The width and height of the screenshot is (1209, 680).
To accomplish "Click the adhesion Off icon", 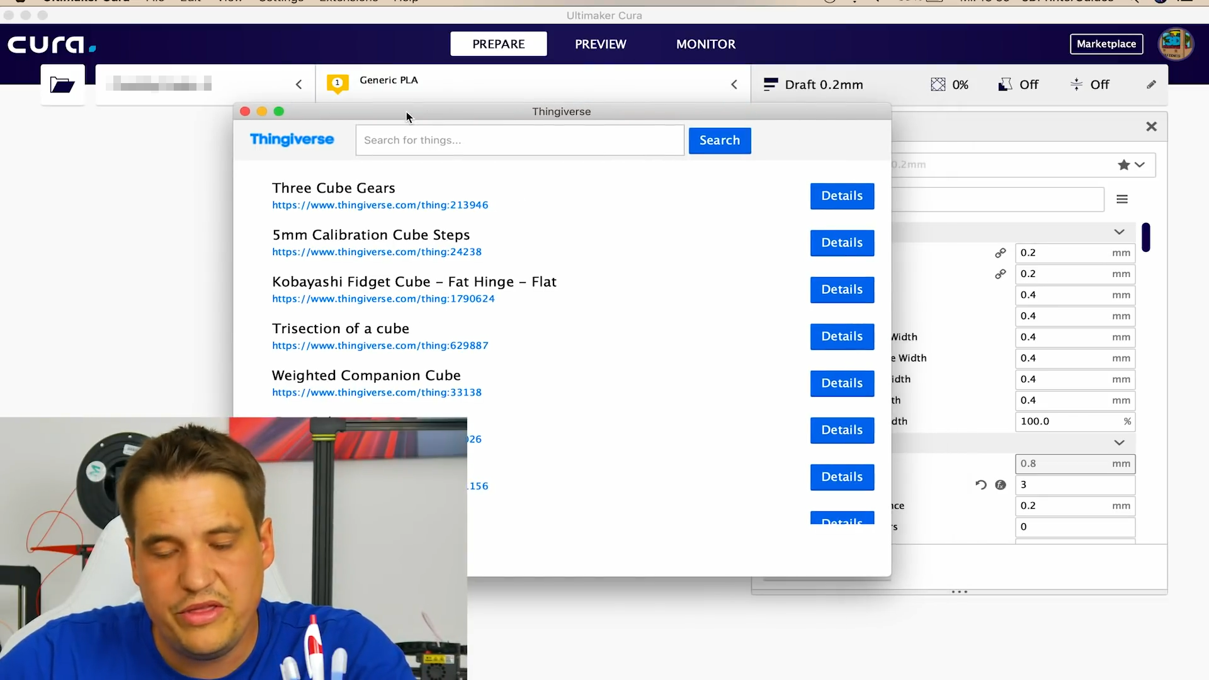I will (x=1077, y=84).
